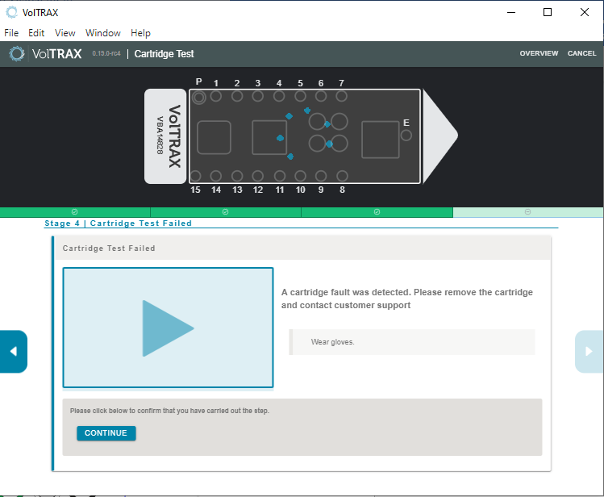Close the VolTRAX window
The image size is (604, 497).
[585, 12]
